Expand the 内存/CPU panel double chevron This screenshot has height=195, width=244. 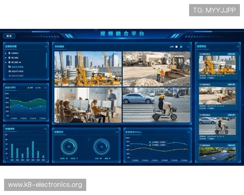pyautogui.click(x=45, y=88)
